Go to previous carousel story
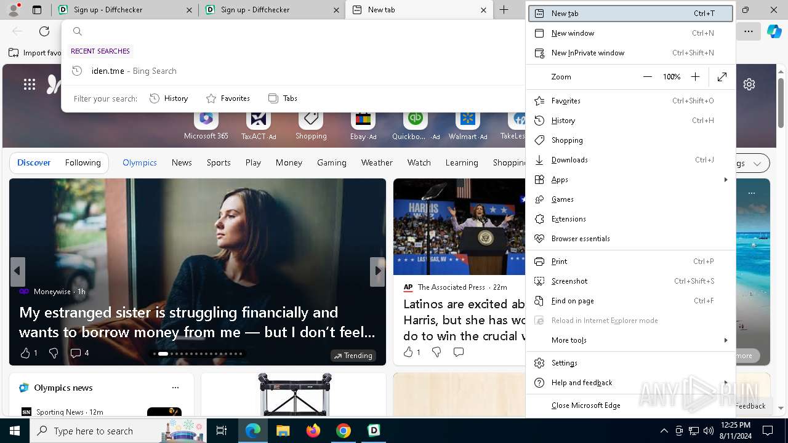Screen dimensions: 788x443 tap(17, 271)
